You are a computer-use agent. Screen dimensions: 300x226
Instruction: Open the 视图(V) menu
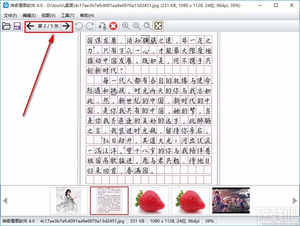(48, 16)
